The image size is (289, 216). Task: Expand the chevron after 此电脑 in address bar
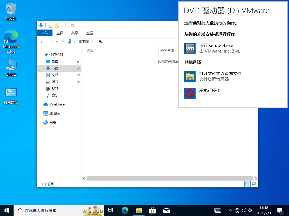(x=92, y=42)
